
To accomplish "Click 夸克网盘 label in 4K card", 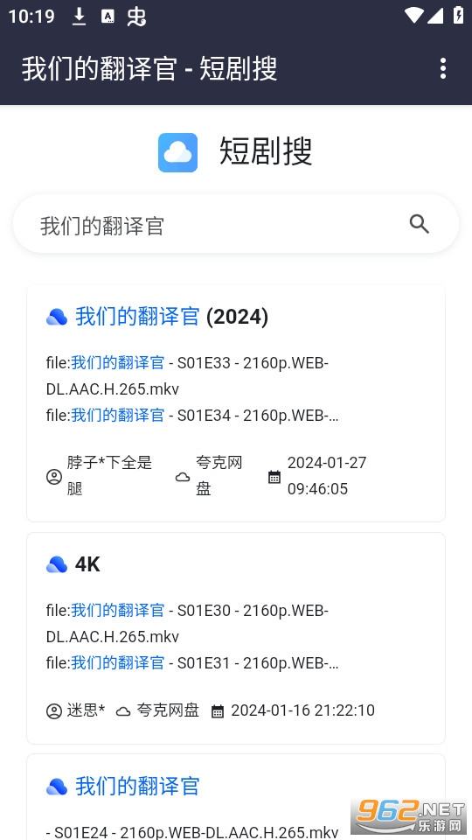I will coord(168,710).
